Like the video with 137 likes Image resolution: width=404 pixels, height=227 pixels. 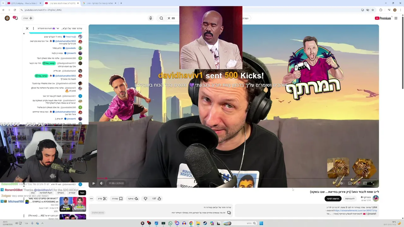point(157,199)
